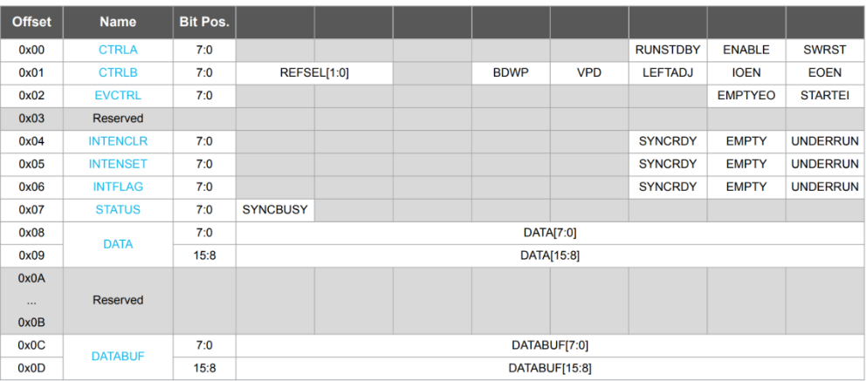
Task: Select the SYNCBUSY bit cell
Action: tap(275, 209)
